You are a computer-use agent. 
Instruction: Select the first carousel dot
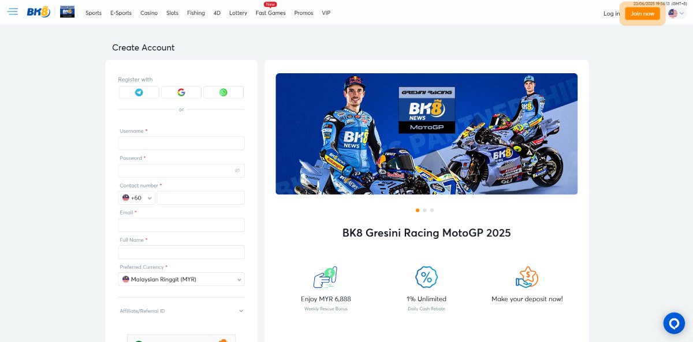[x=418, y=211]
